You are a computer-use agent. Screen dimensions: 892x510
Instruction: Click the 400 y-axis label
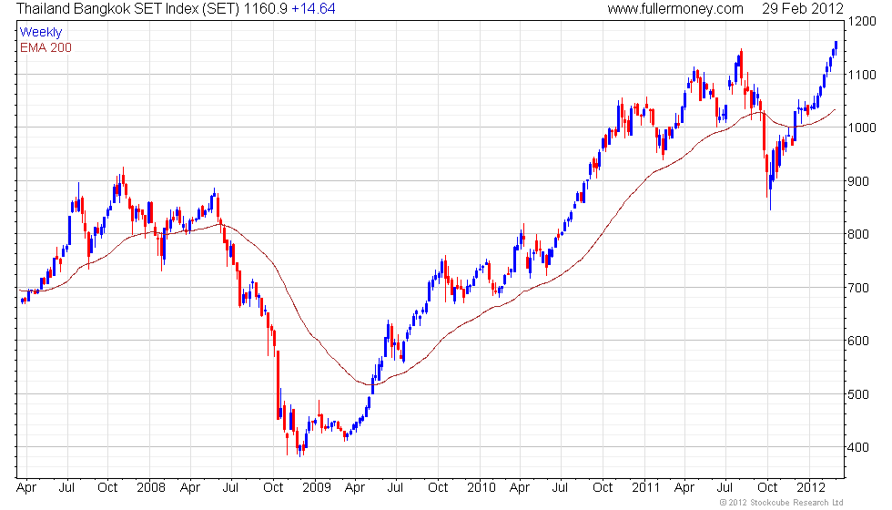point(858,447)
